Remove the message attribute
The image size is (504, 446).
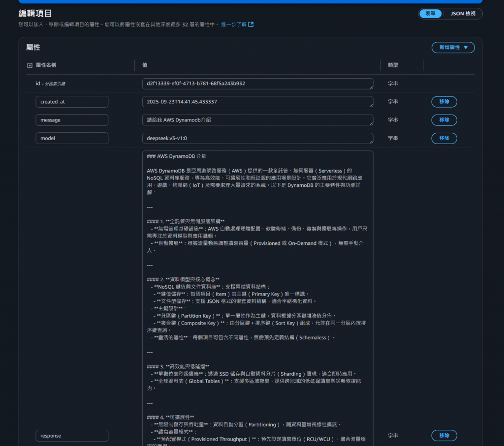click(444, 120)
